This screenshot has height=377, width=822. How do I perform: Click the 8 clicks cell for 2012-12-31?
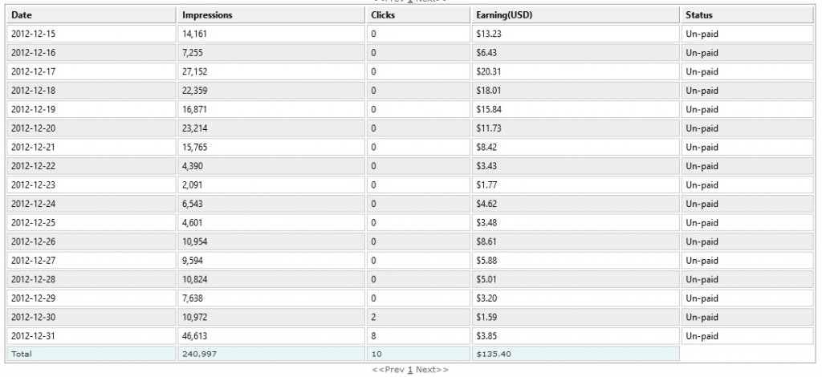418,335
